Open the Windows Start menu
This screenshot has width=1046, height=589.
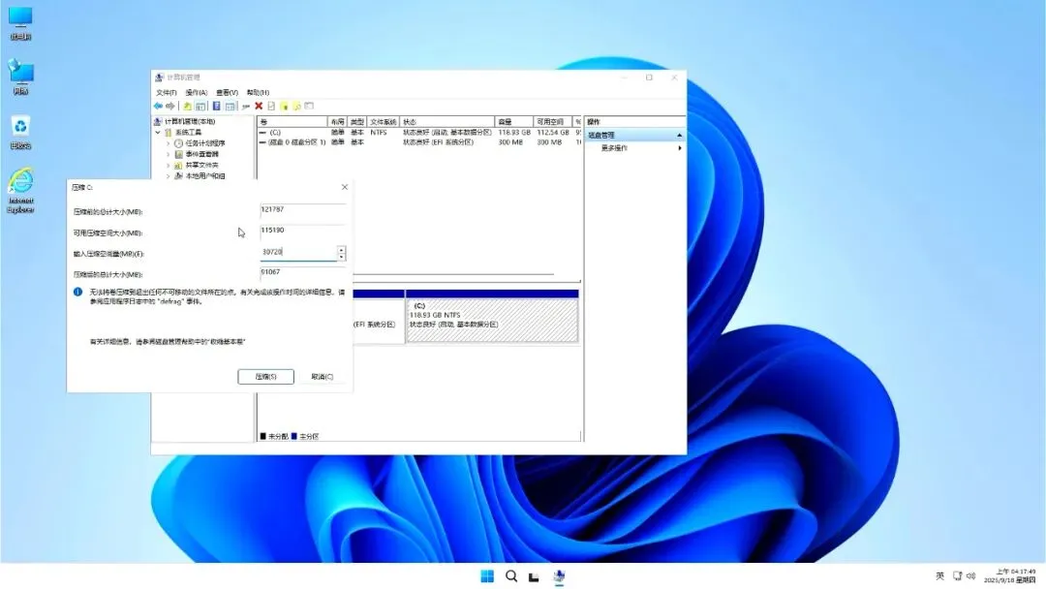point(487,576)
